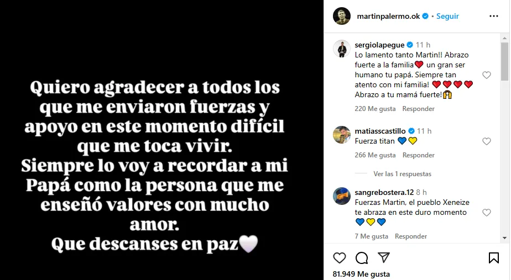Open matiasscastillo's profile avatar

pos(342,135)
